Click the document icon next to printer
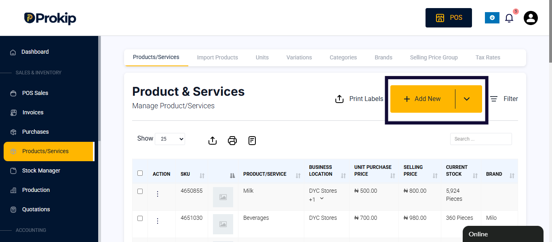Screen dimensions: 552x242 pyautogui.click(x=252, y=141)
